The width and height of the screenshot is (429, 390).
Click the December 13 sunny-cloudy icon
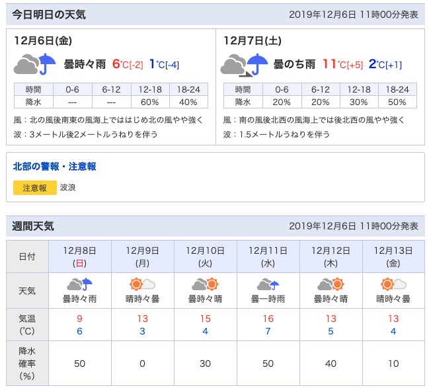click(393, 285)
